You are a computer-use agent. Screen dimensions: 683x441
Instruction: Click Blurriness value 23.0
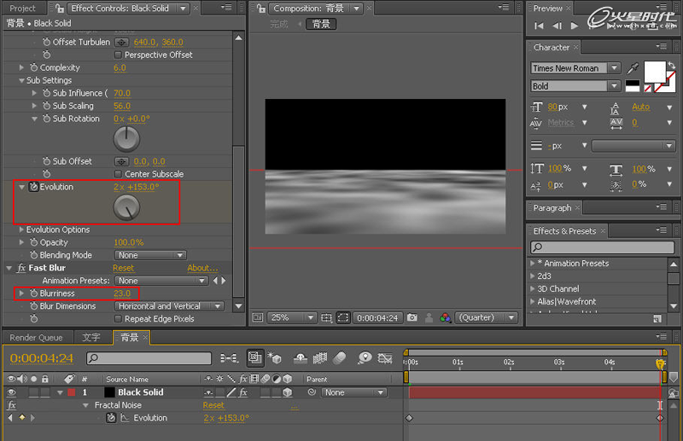[122, 293]
